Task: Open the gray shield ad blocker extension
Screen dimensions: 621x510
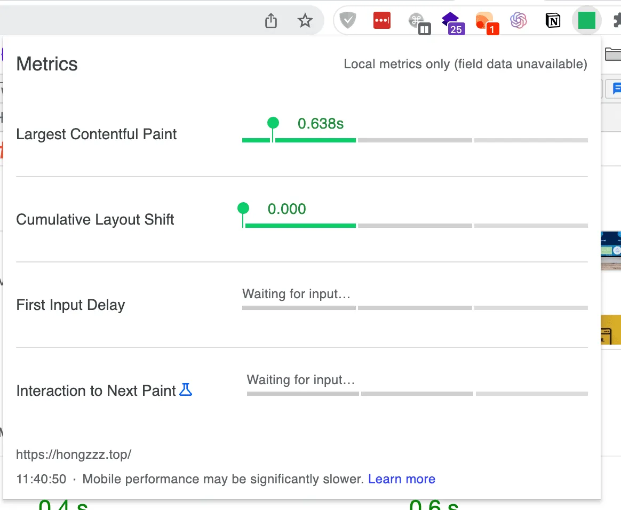Action: [348, 21]
